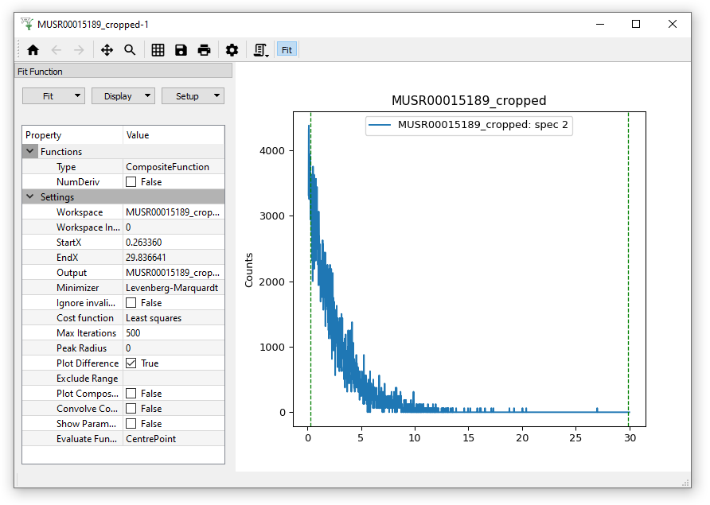Open the Display dropdown button
The height and width of the screenshot is (505, 710).
pyautogui.click(x=123, y=96)
